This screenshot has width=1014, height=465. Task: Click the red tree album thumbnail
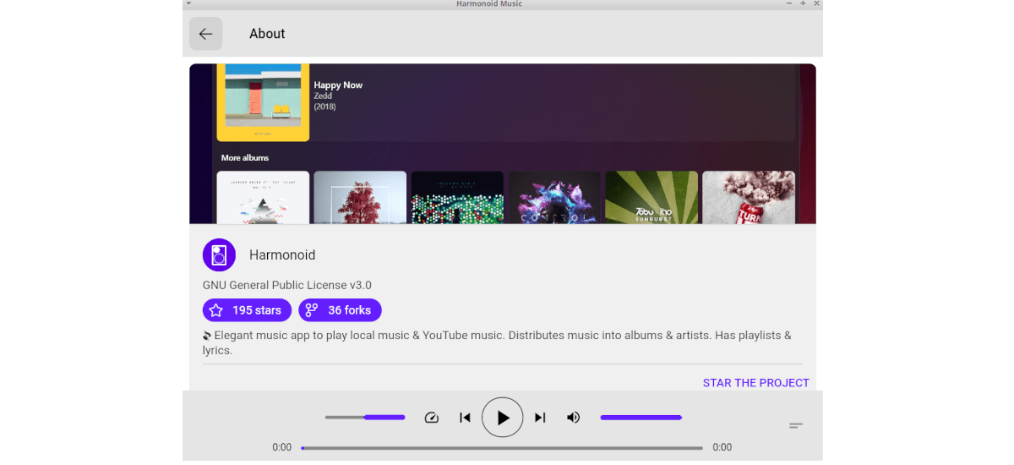pyautogui.click(x=360, y=197)
